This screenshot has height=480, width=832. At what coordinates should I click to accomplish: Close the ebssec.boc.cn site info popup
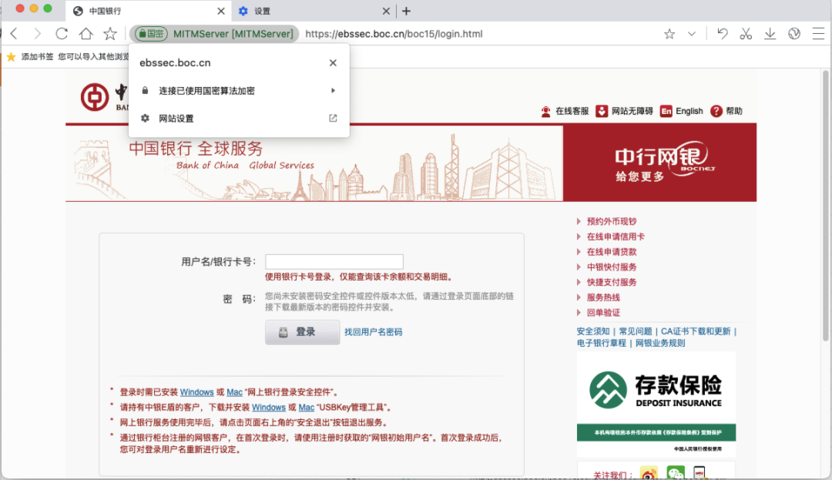(x=333, y=62)
